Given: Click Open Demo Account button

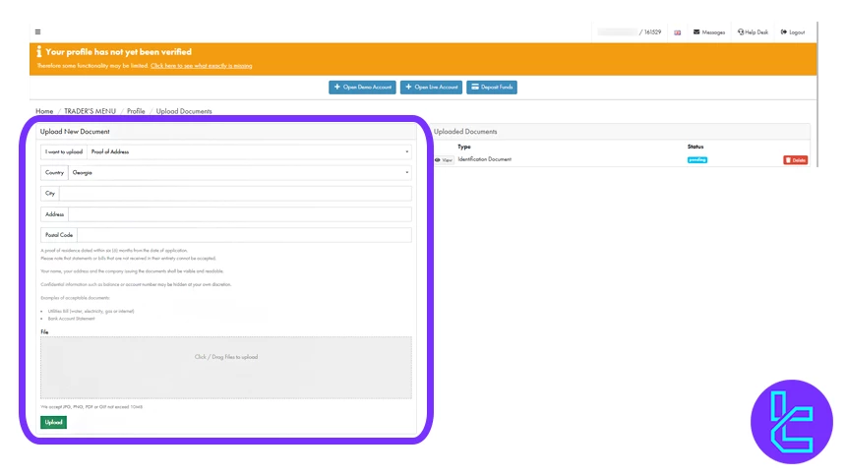Looking at the screenshot, I should coord(362,87).
